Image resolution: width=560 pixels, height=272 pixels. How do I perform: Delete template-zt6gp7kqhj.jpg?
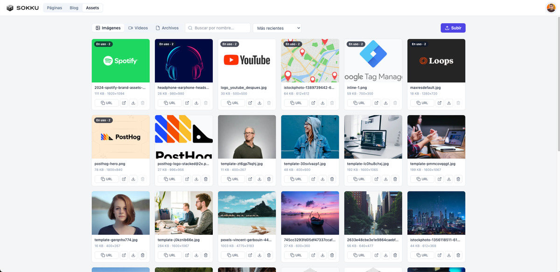click(269, 179)
